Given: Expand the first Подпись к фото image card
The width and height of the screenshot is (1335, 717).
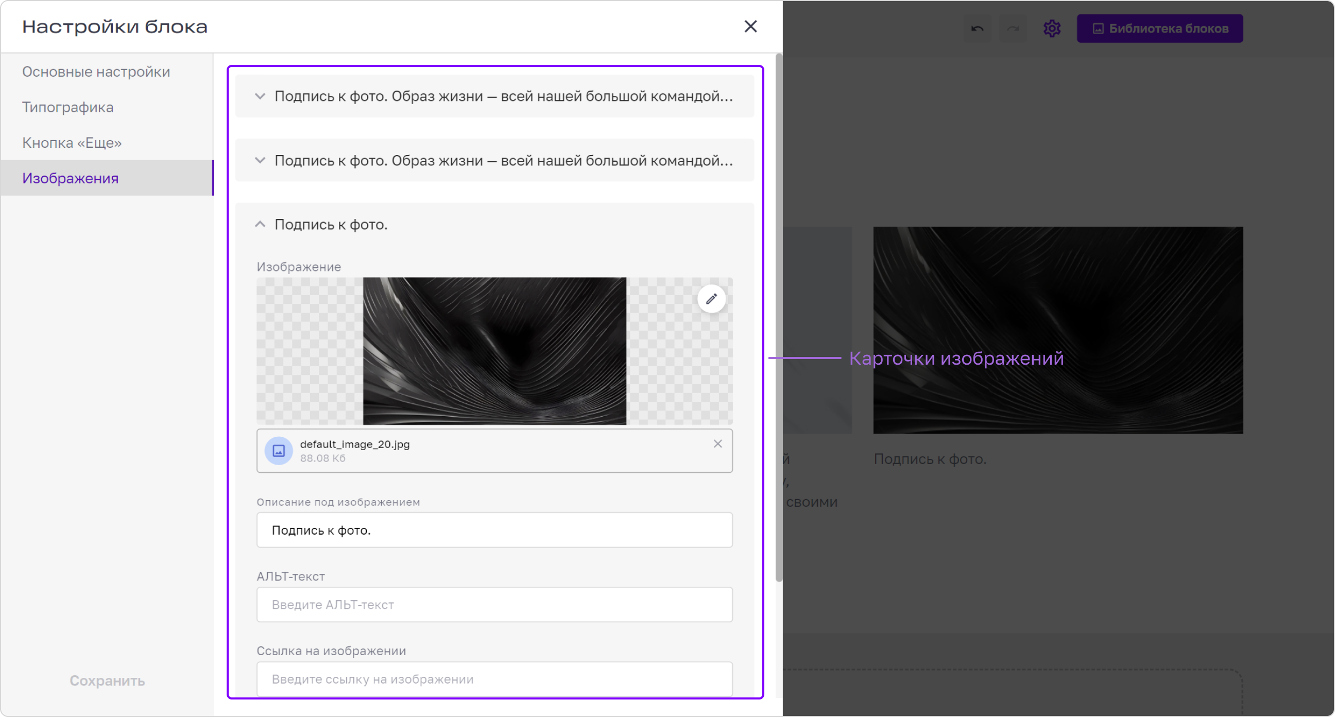Looking at the screenshot, I should 494,96.
